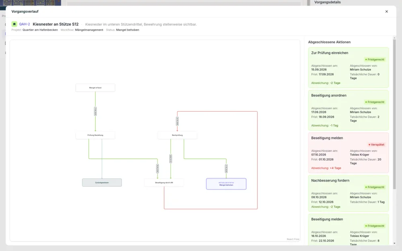The image size is (402, 251).
Task: Click the workflow name 'Mängelmanagement'
Action: [x=89, y=30]
